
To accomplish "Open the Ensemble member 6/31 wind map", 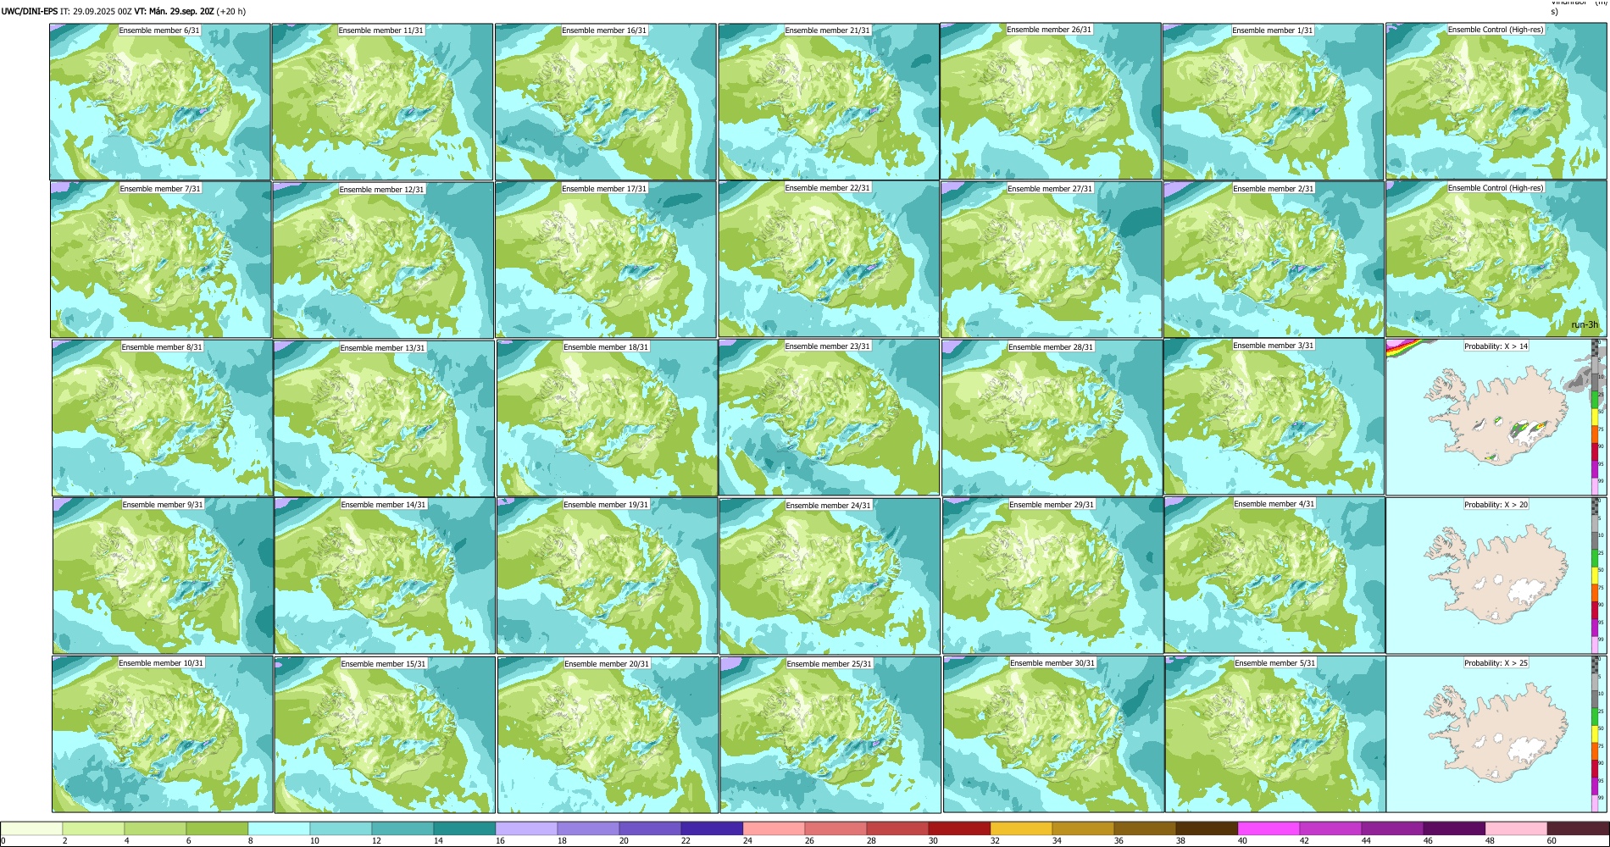I will click(x=160, y=102).
